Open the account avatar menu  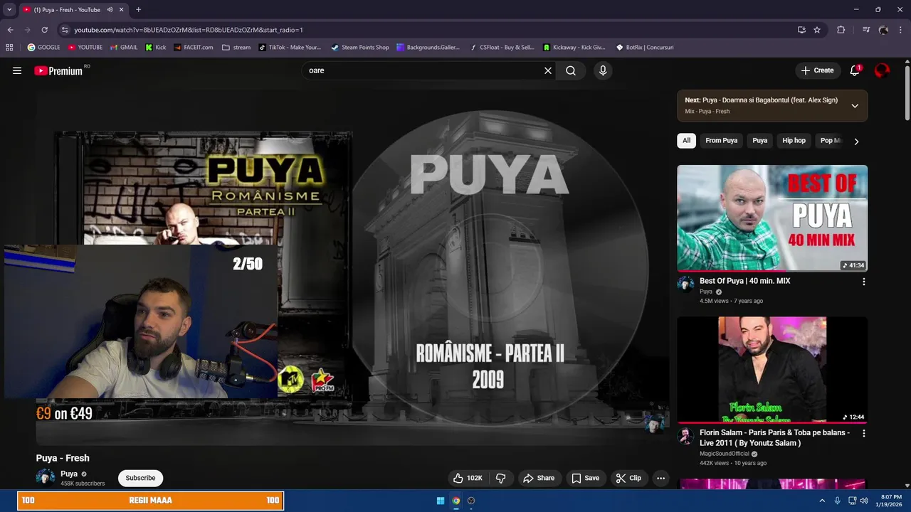tap(882, 70)
